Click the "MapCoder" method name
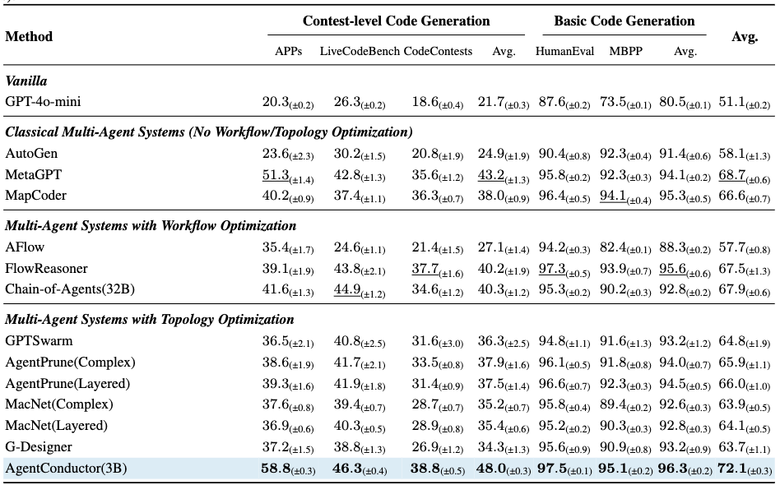The height and width of the screenshot is (485, 780). (37, 196)
